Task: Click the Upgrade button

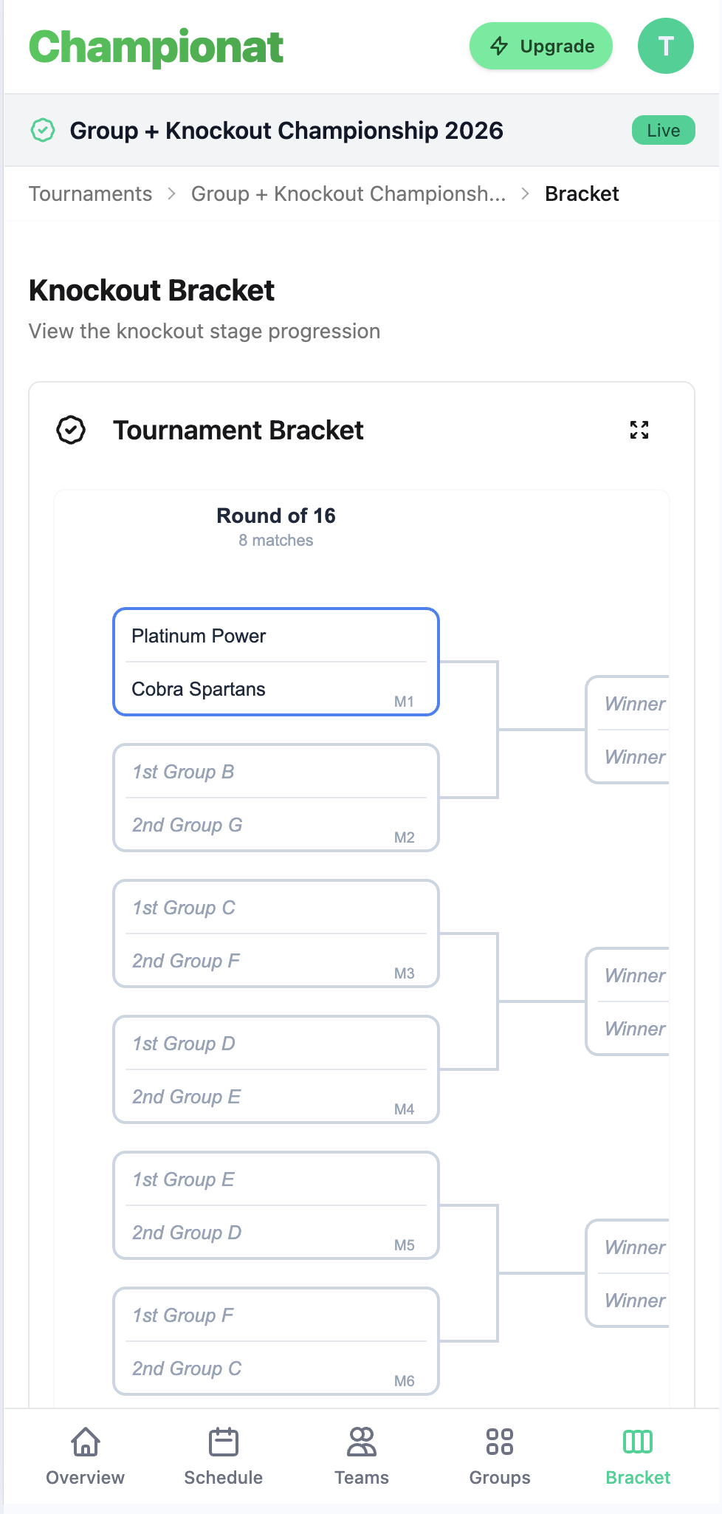Action: [540, 46]
